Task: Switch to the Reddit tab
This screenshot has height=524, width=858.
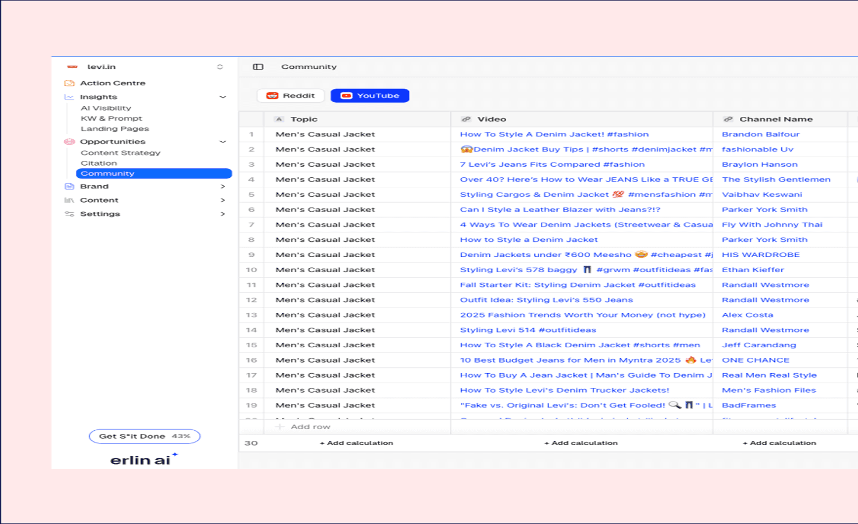Action: click(x=291, y=96)
